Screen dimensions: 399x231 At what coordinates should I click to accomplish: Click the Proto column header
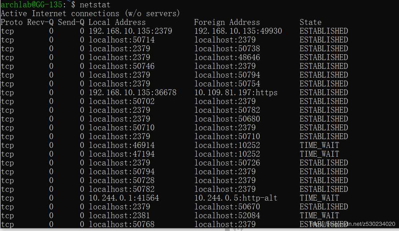(11, 22)
